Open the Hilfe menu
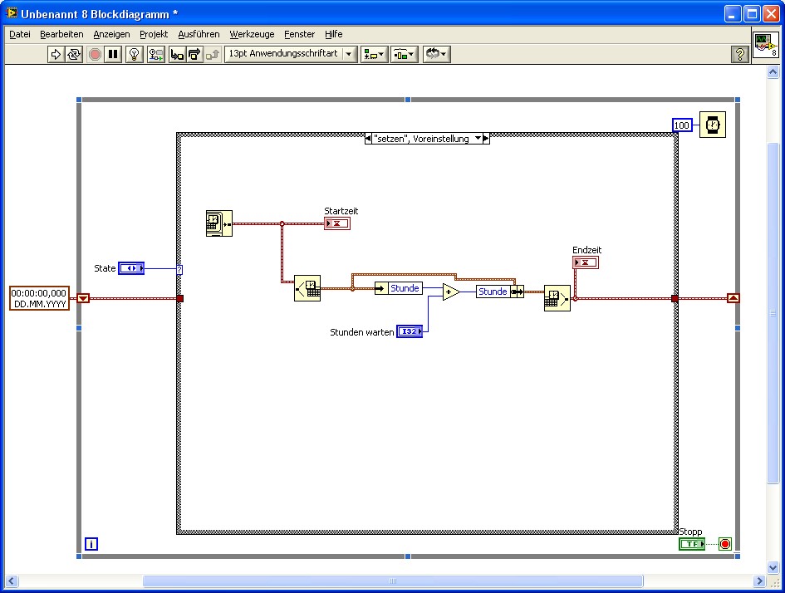785x593 pixels. (x=333, y=34)
